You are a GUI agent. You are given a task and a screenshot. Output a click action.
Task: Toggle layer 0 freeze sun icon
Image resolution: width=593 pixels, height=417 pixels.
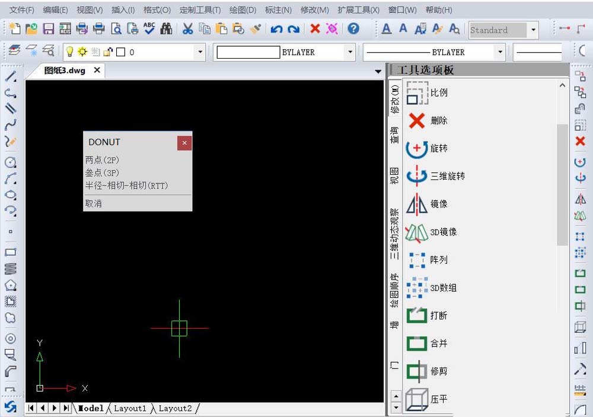82,52
